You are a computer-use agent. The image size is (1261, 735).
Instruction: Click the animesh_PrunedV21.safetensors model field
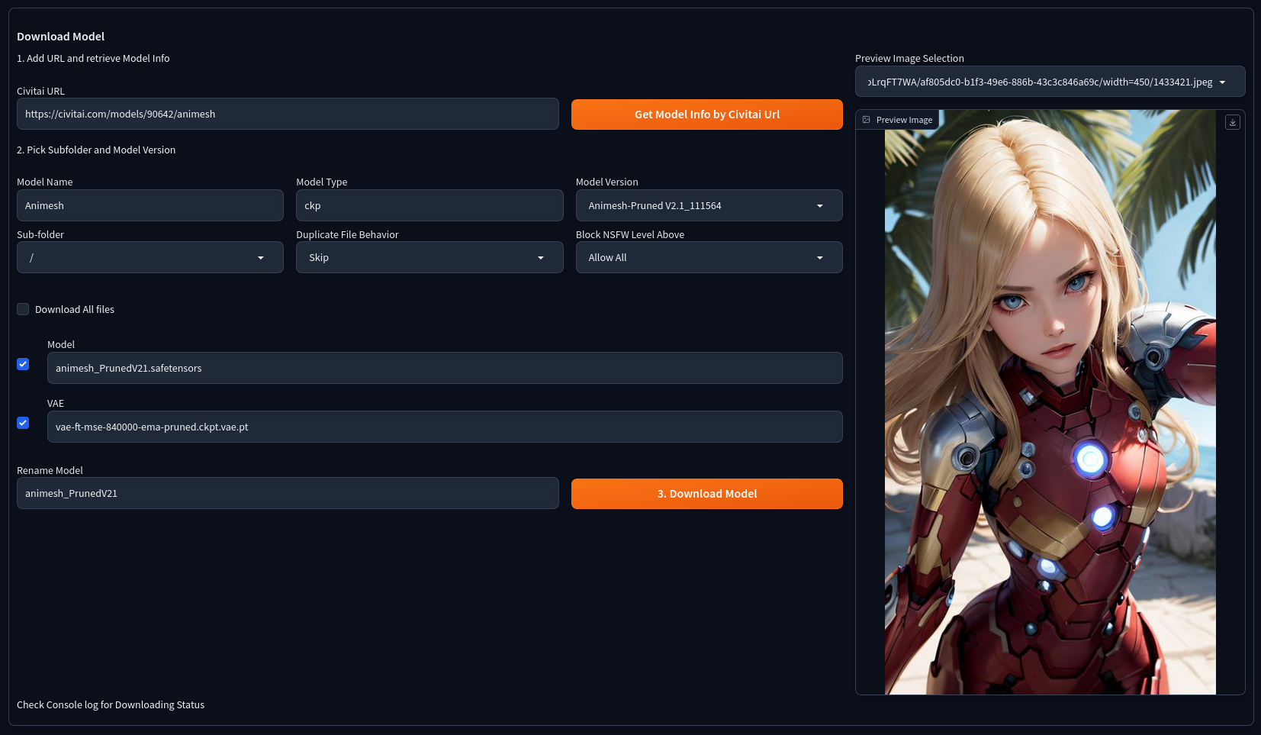pyautogui.click(x=445, y=368)
